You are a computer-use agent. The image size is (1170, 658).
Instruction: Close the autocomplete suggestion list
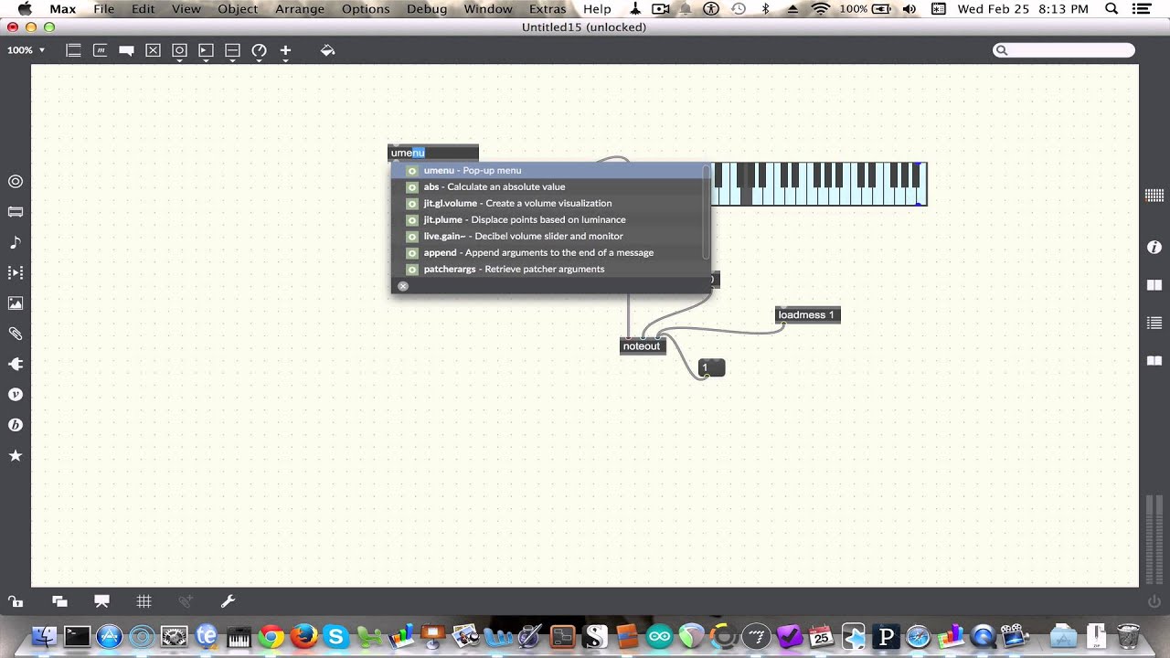tap(403, 286)
